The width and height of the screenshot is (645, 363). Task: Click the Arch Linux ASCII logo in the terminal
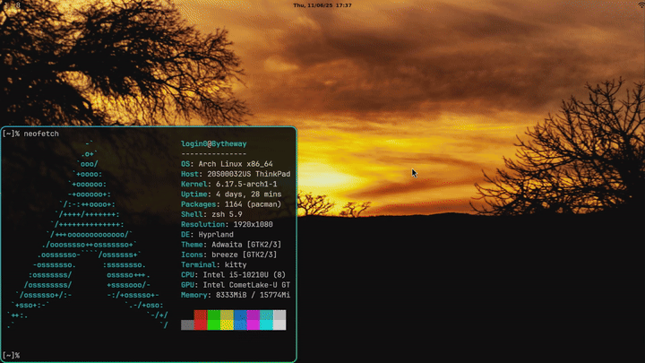click(88, 235)
